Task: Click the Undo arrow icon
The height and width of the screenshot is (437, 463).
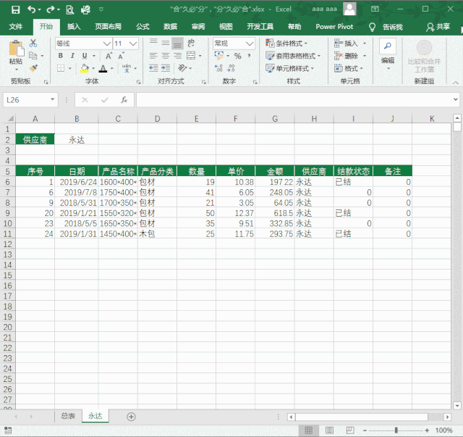Action: [32, 9]
